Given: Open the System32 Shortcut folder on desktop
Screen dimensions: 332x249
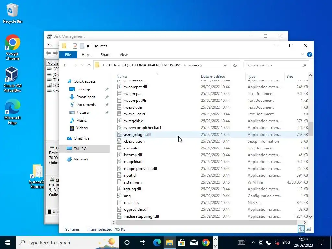Looking at the screenshot, I should [x=37, y=177].
